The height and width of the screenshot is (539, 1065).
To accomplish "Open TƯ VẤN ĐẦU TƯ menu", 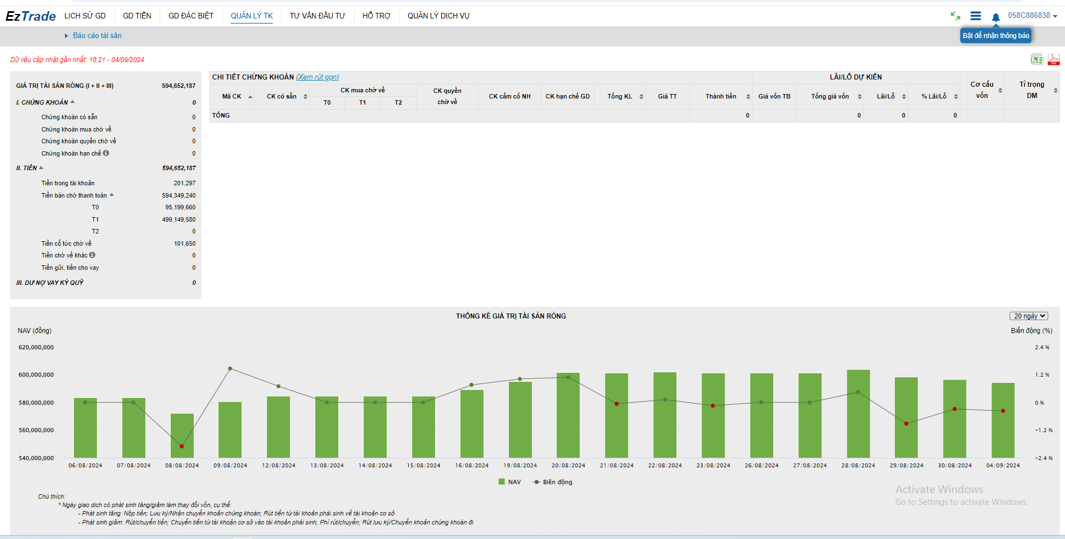I will (317, 16).
